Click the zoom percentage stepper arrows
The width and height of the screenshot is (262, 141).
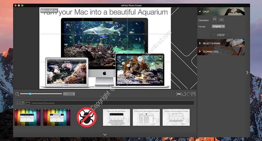[x=74, y=94]
